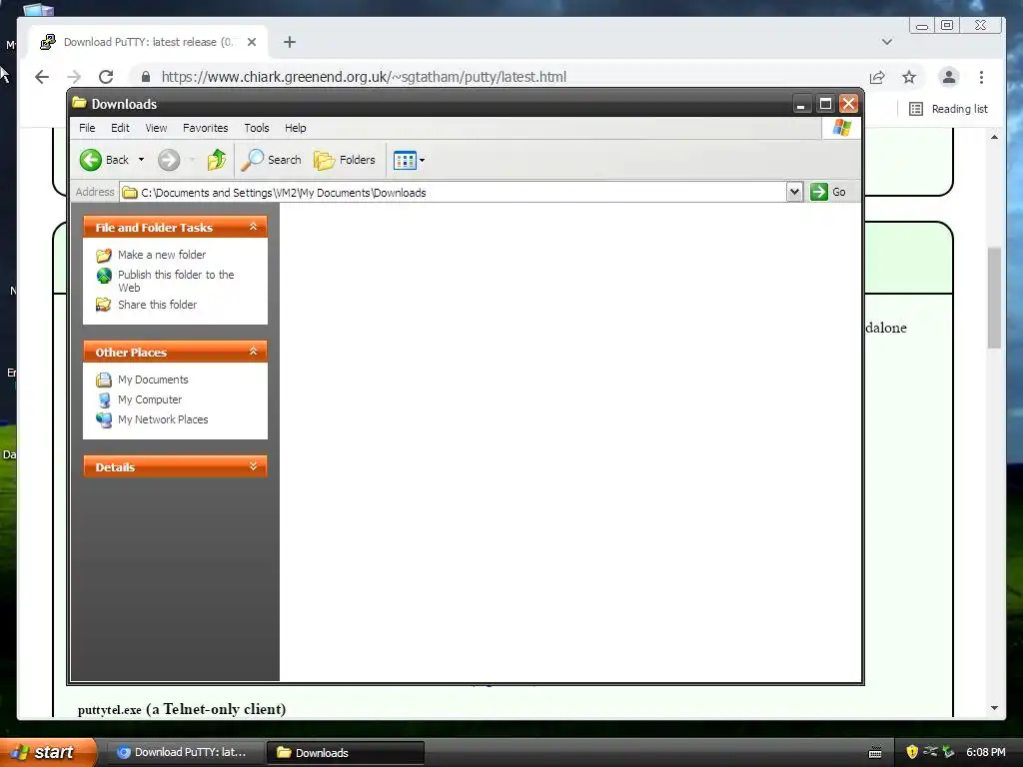Click Publish this folder to the Web
The height and width of the screenshot is (767, 1023).
coord(176,281)
